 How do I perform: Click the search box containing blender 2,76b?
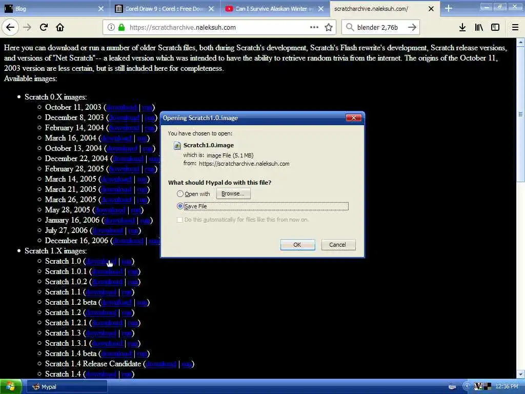380,28
